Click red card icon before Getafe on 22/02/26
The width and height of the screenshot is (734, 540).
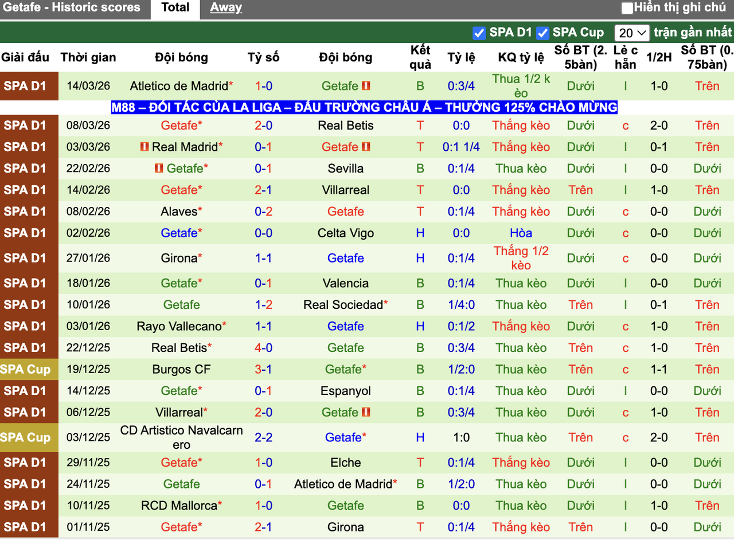(159, 169)
